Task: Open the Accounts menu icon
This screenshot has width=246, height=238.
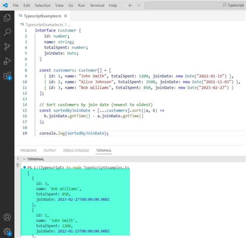Action: point(7,217)
